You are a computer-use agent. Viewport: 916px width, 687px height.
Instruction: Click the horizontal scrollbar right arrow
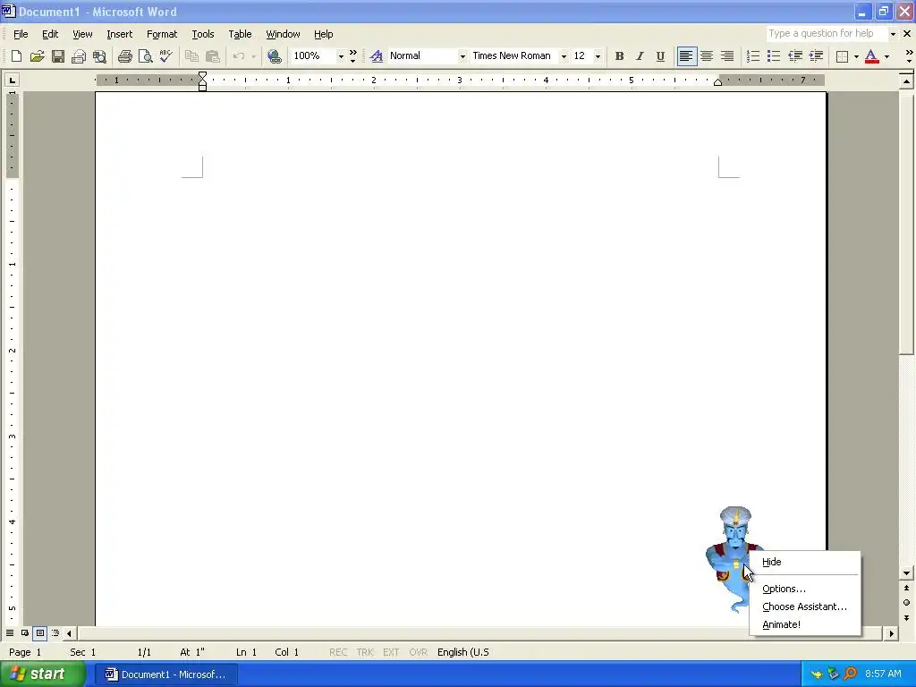pos(892,632)
